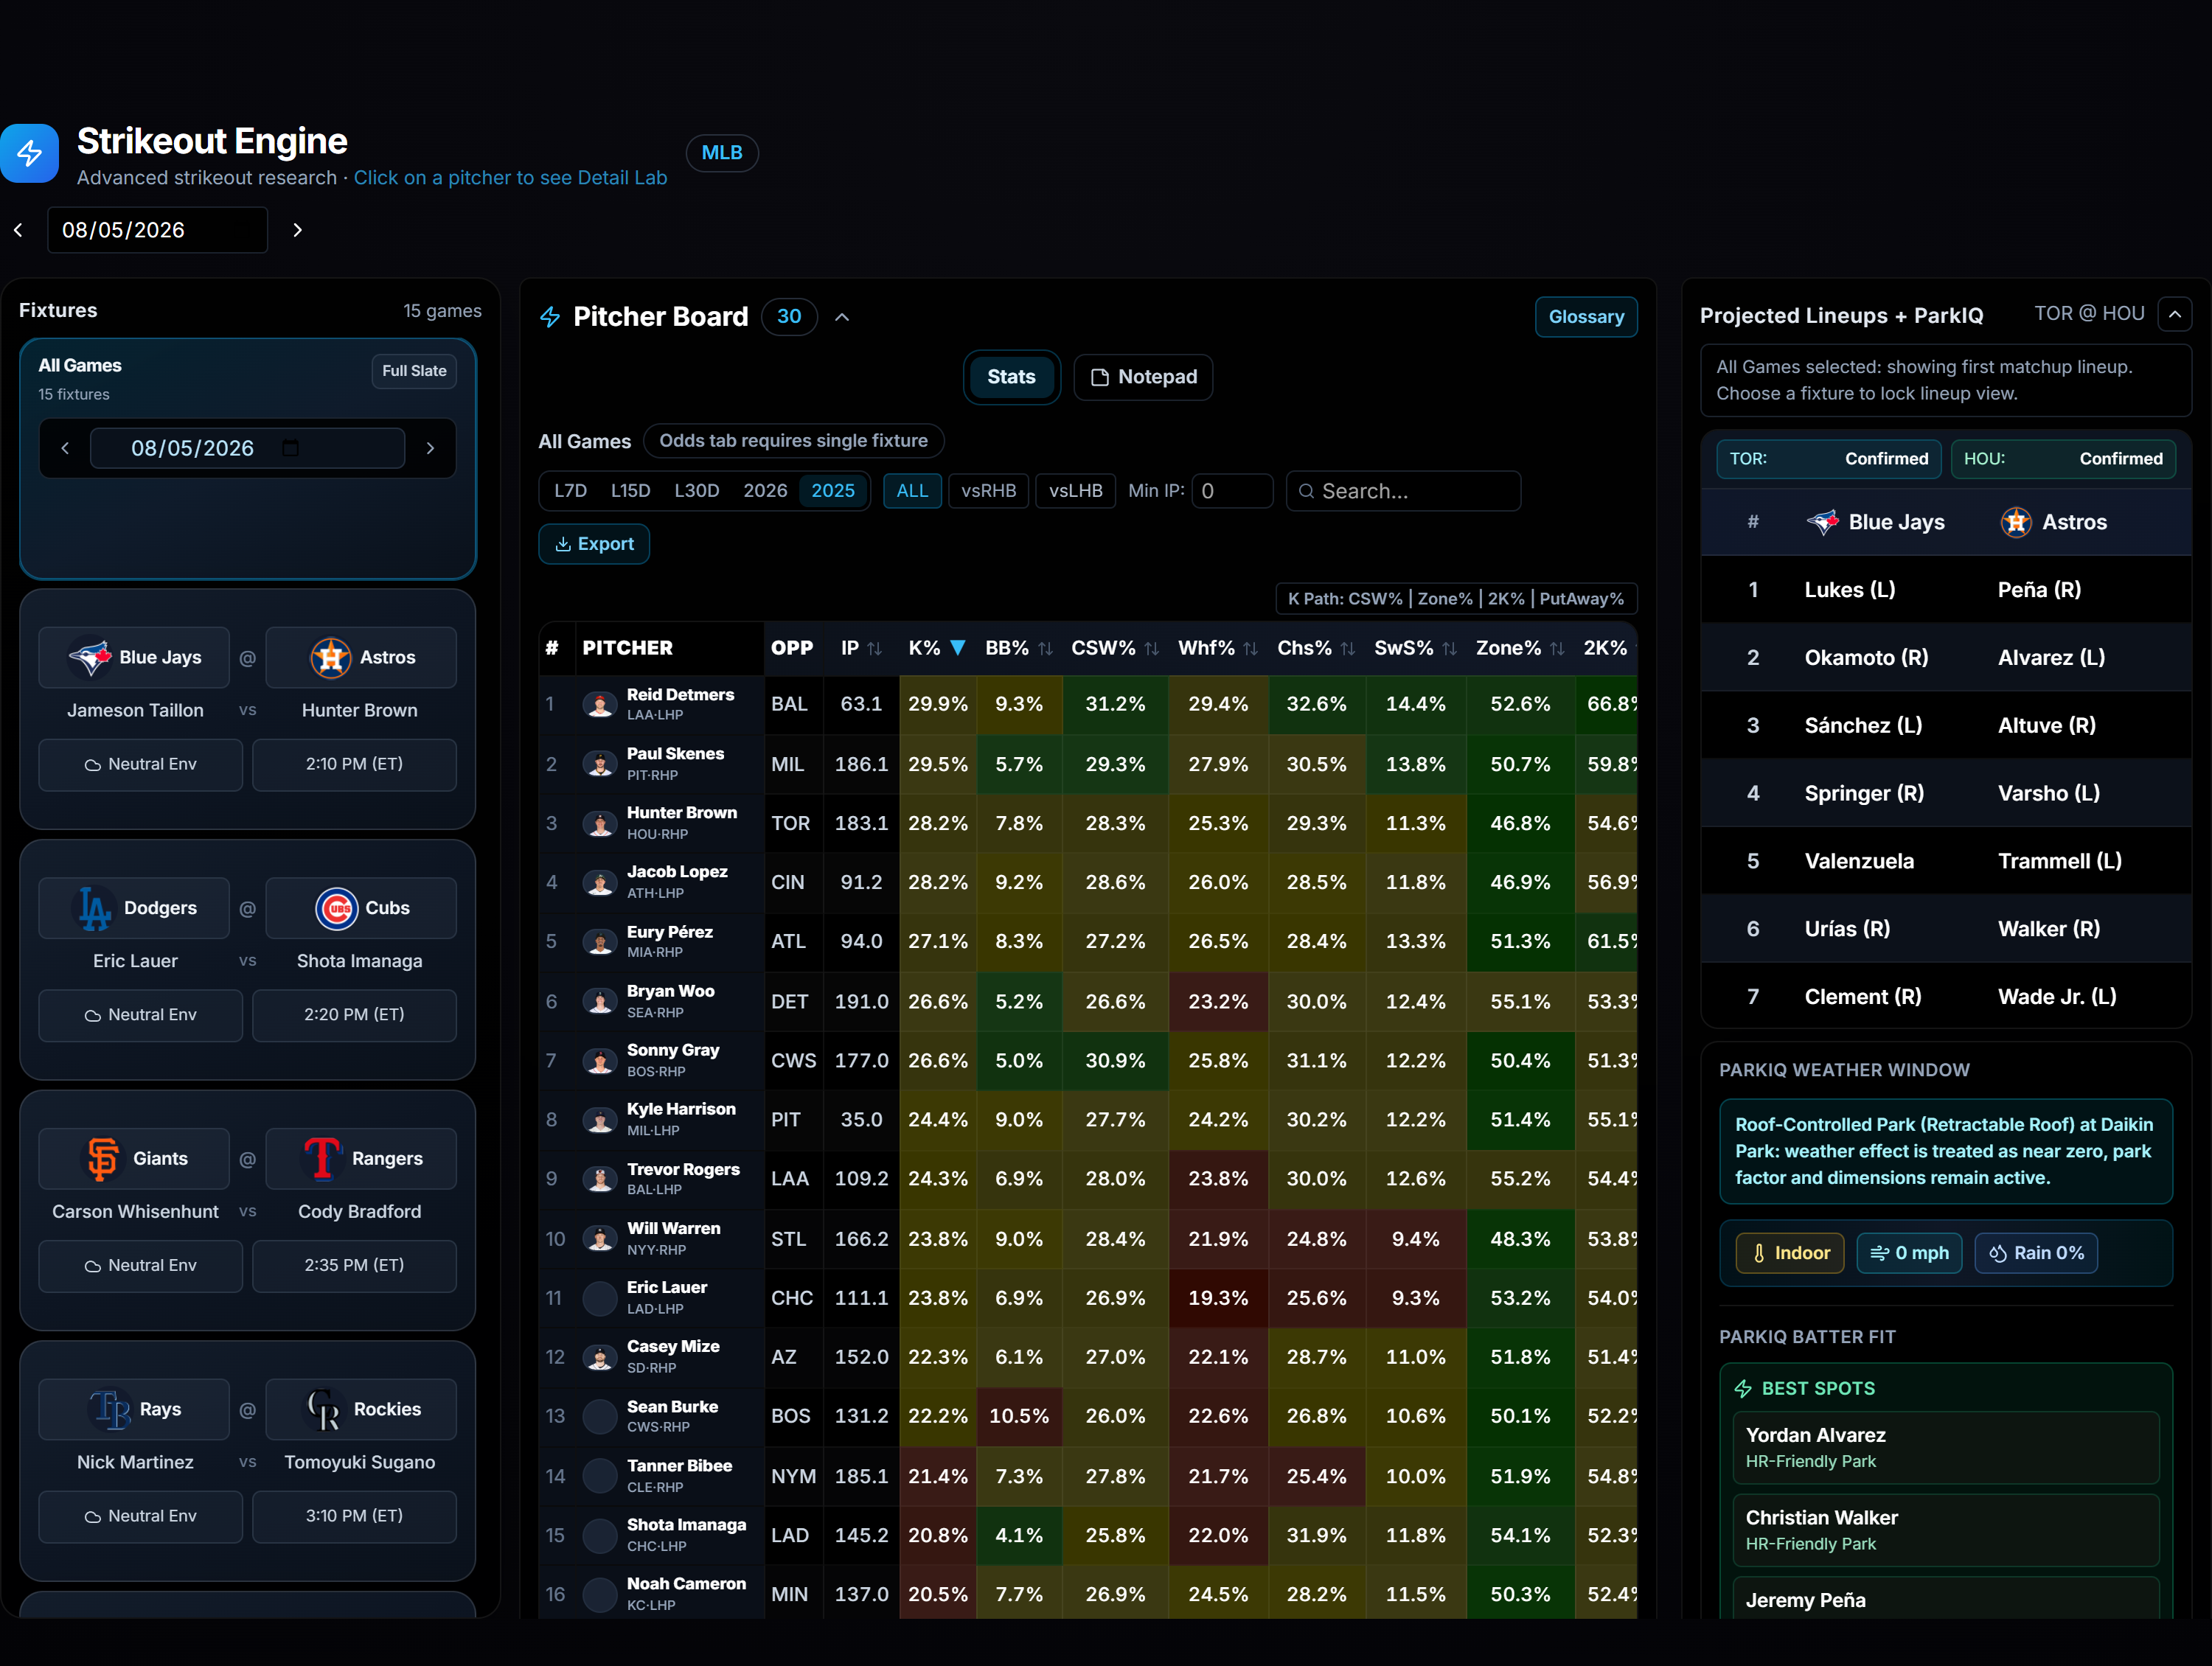
Task: Click the search magnifier icon
Action: (1306, 491)
